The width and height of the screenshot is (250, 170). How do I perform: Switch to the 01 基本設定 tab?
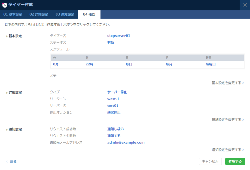click(x=13, y=14)
